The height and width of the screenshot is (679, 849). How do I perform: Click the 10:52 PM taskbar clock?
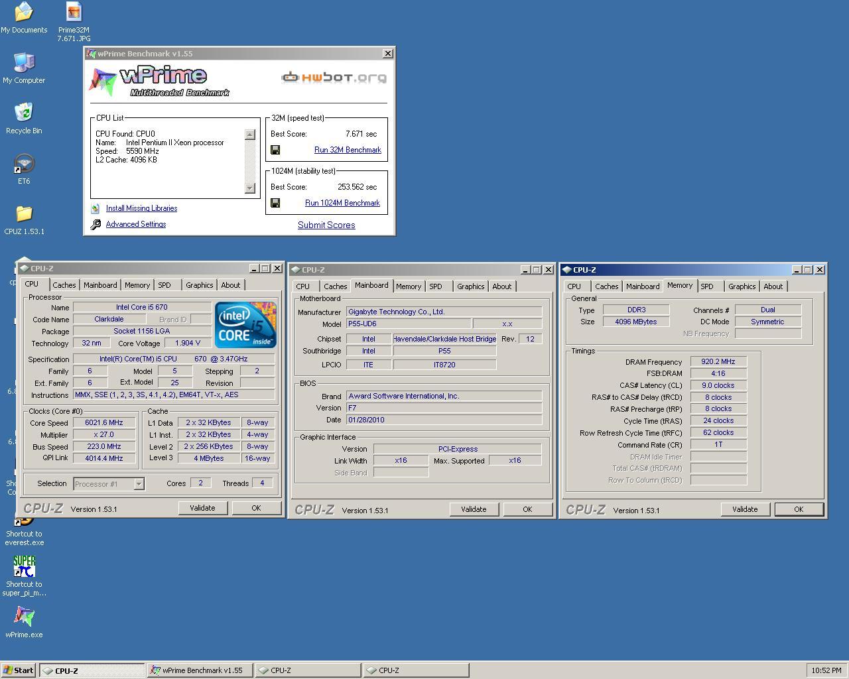826,670
